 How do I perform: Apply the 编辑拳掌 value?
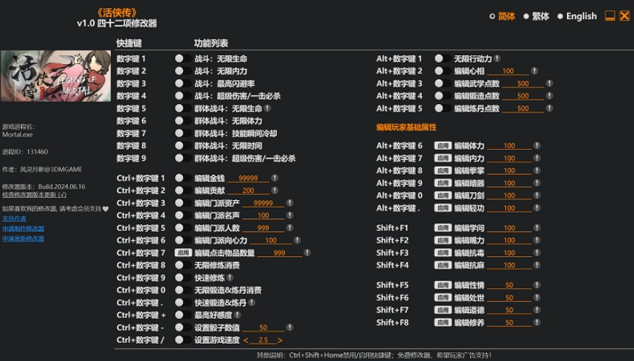[442, 170]
